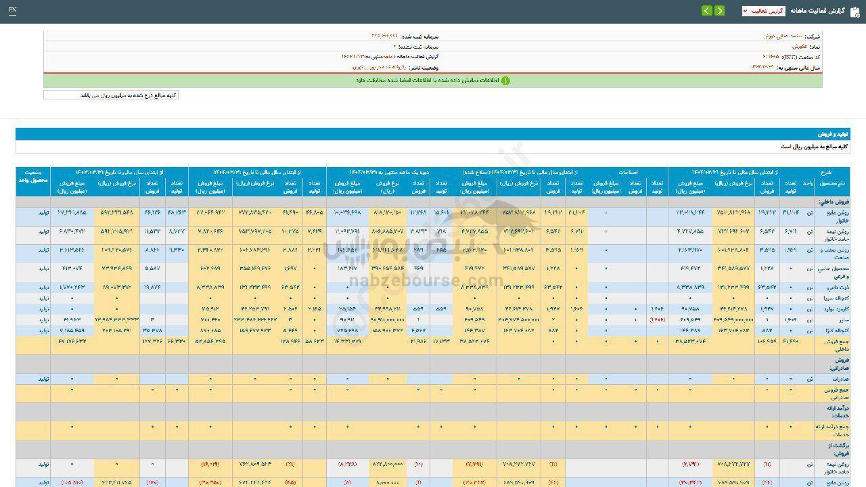Click the green info icon in the banner
Viewport: 866px width, 487px height.
(x=505, y=80)
